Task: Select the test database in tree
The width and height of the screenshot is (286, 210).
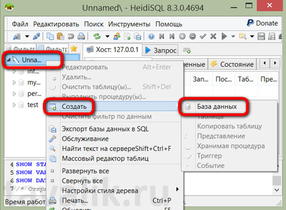Action: pyautogui.click(x=33, y=105)
